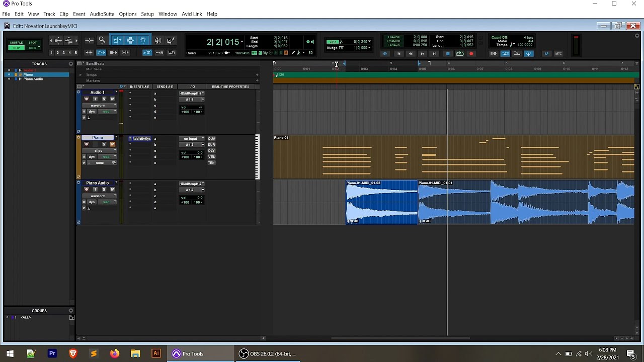Solo the Piano instrument track

(x=104, y=144)
